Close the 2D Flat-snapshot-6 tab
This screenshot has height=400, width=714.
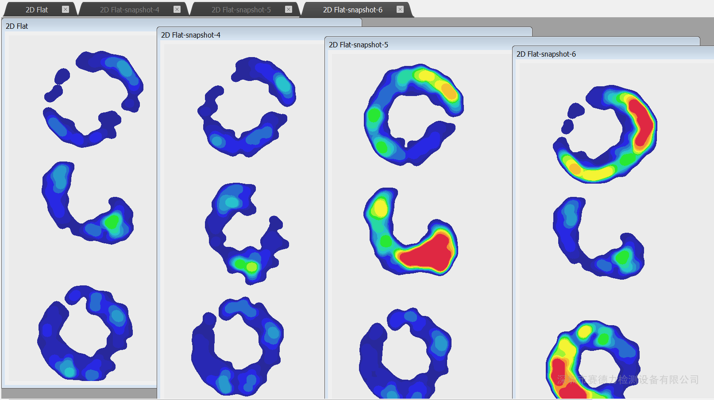[x=400, y=9]
